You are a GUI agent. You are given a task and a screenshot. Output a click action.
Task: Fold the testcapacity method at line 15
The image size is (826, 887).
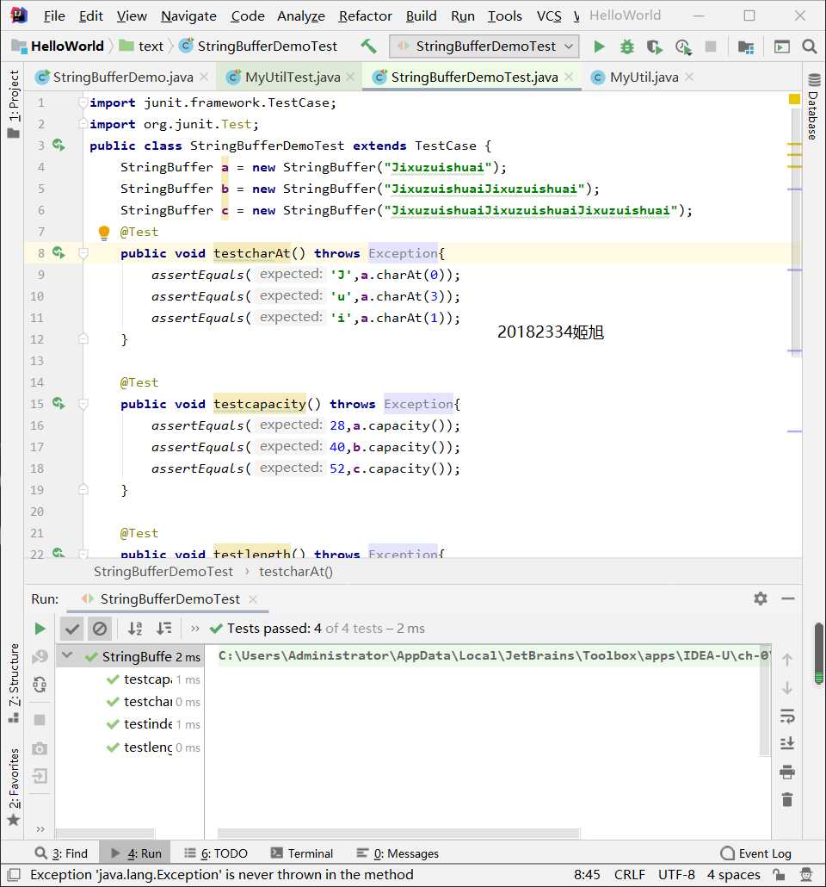click(x=83, y=404)
